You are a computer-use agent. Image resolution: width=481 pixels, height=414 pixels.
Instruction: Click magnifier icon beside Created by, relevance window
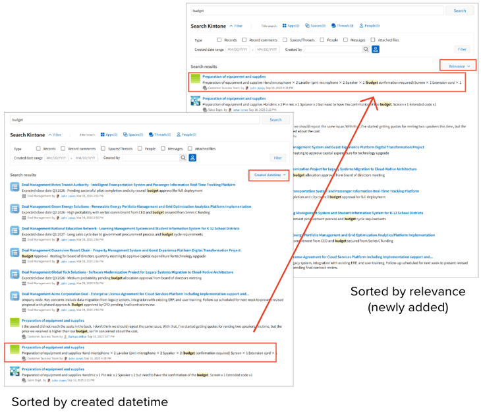[366, 49]
